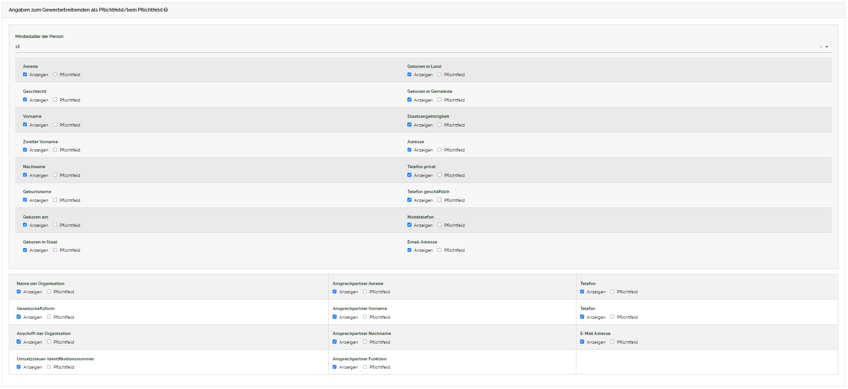The image size is (848, 389).
Task: Toggle Anzeigen for Gesellschaftsform
Action: pos(19,317)
